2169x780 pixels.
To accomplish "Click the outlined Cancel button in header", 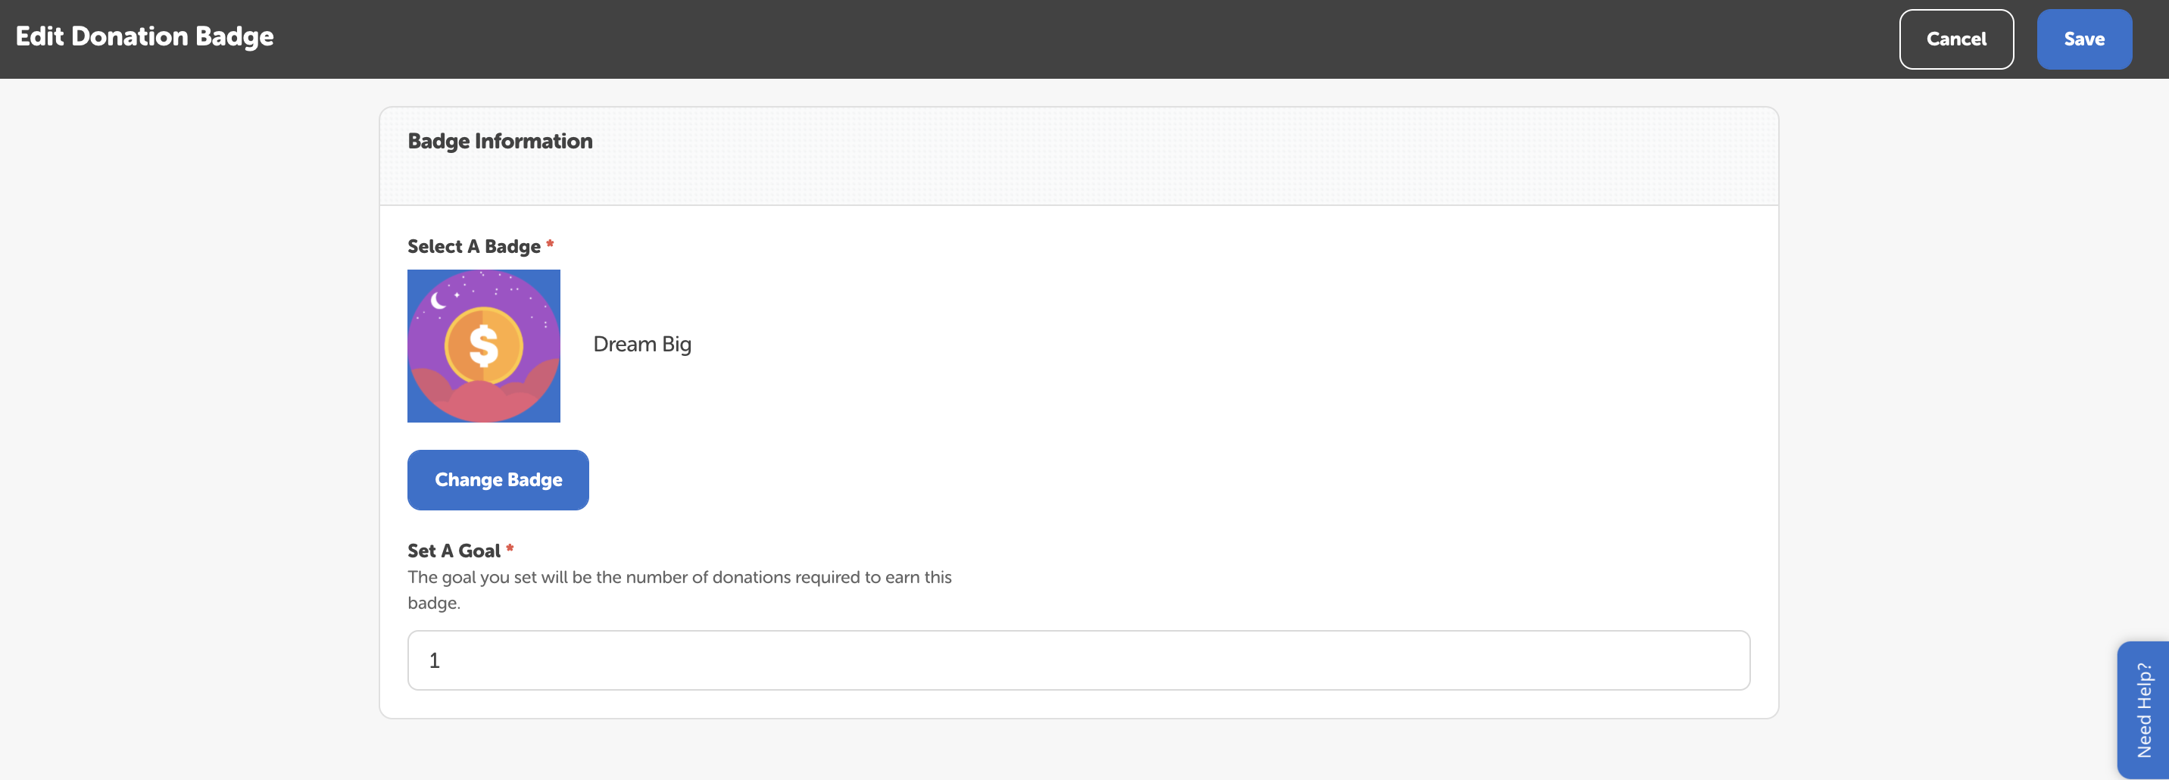I will pyautogui.click(x=1955, y=39).
